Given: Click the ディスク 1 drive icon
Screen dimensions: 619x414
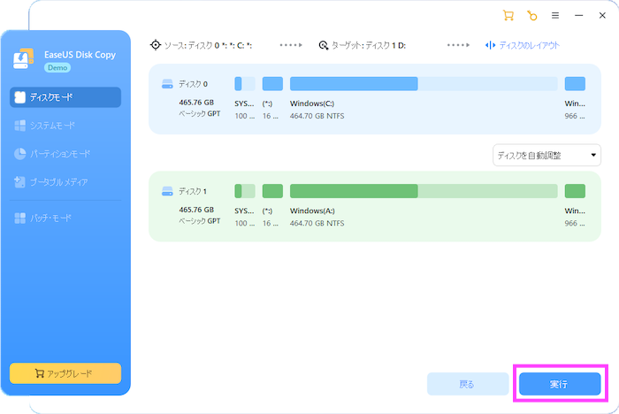Looking at the screenshot, I should [x=167, y=191].
